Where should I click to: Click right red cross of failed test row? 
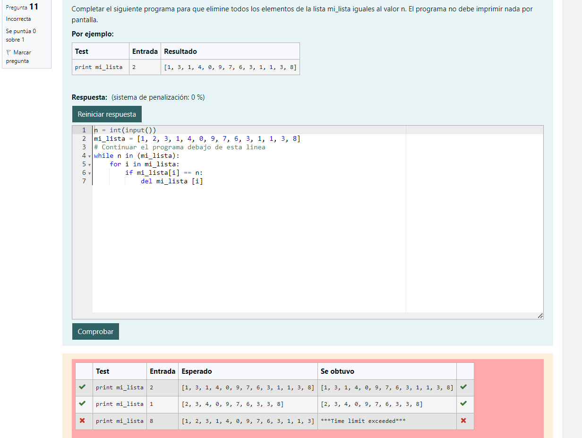click(463, 421)
